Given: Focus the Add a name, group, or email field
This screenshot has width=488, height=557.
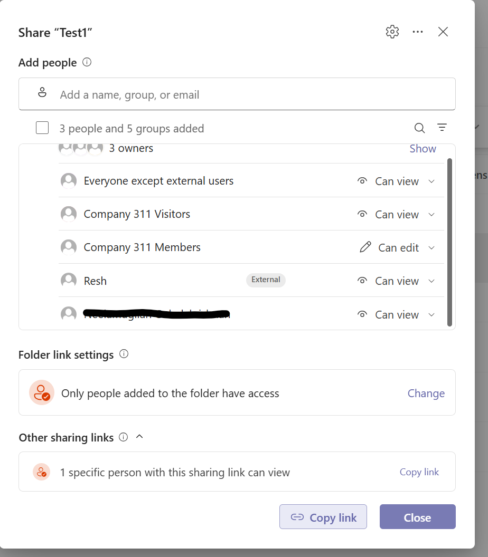Looking at the screenshot, I should point(237,94).
